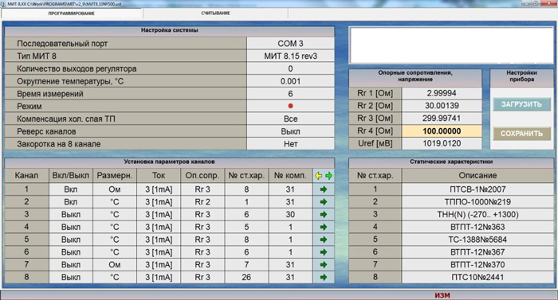Click the green arrow in channel 4 row
The width and height of the screenshot is (558, 300).
pos(324,227)
